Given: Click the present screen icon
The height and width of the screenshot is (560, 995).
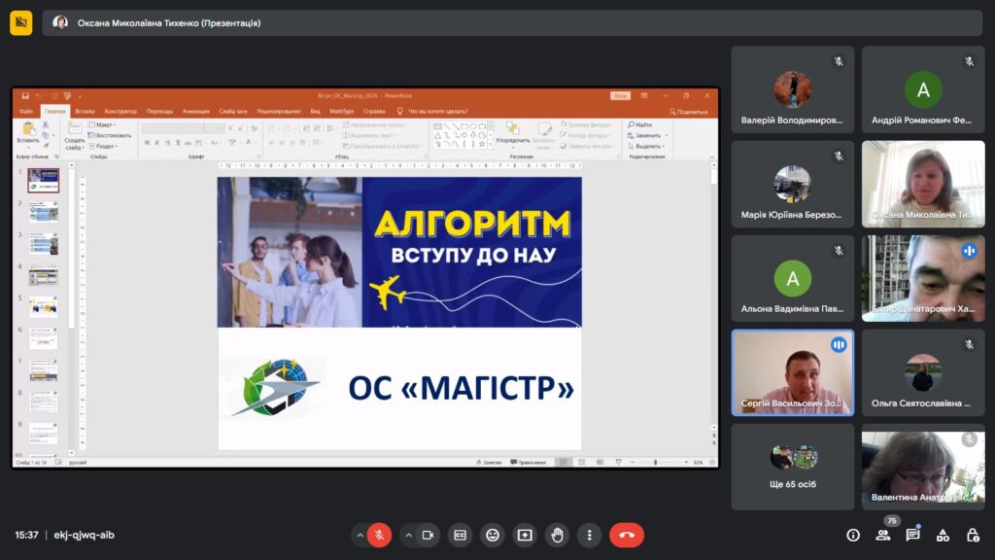Looking at the screenshot, I should pyautogui.click(x=525, y=535).
